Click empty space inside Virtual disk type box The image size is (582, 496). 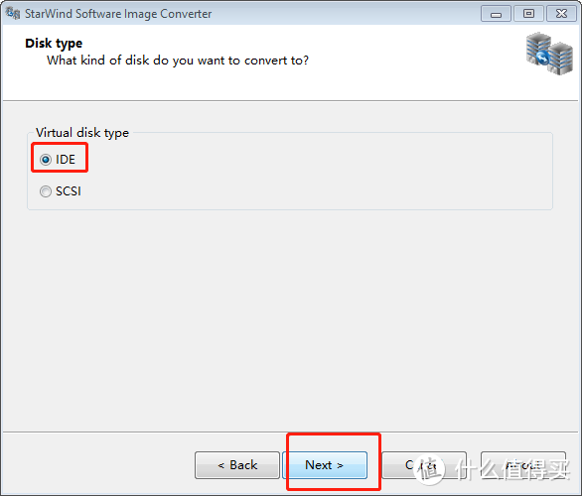[x=316, y=175]
